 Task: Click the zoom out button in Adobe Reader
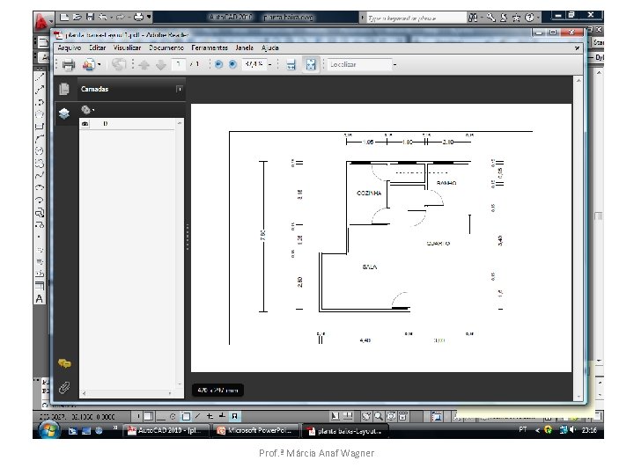coord(218,64)
